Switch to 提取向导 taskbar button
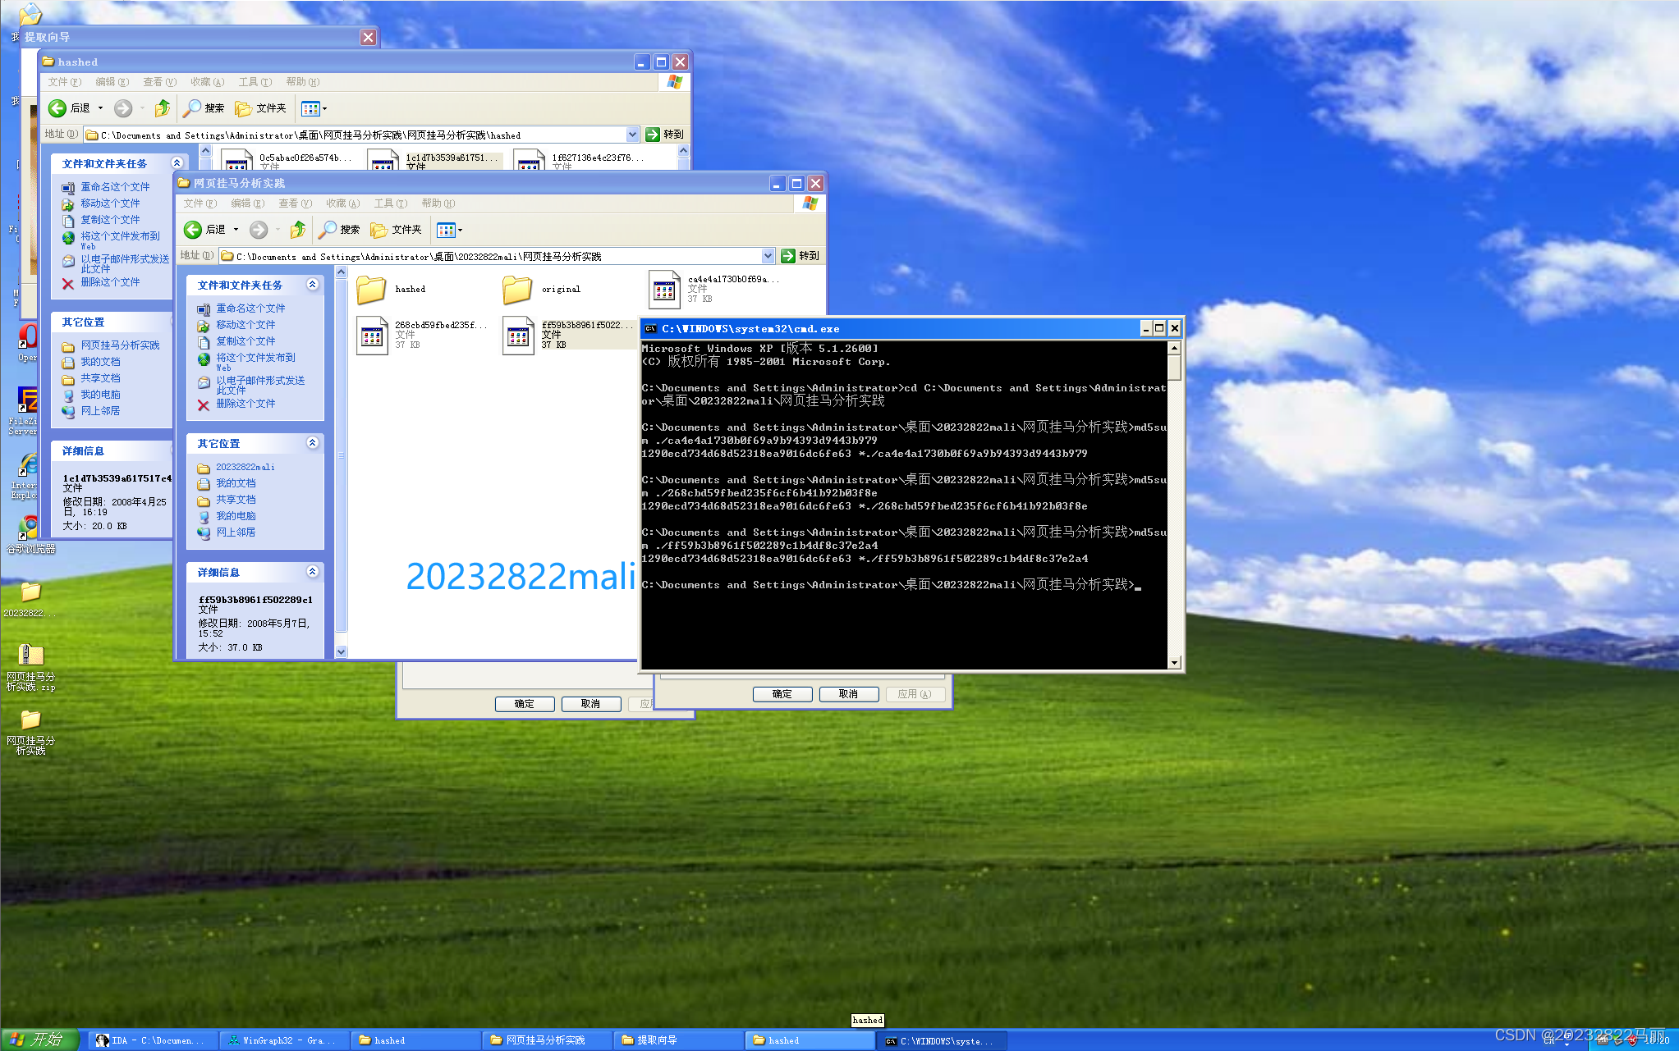Screen dimensions: 1679x1051 (x=679, y=1040)
